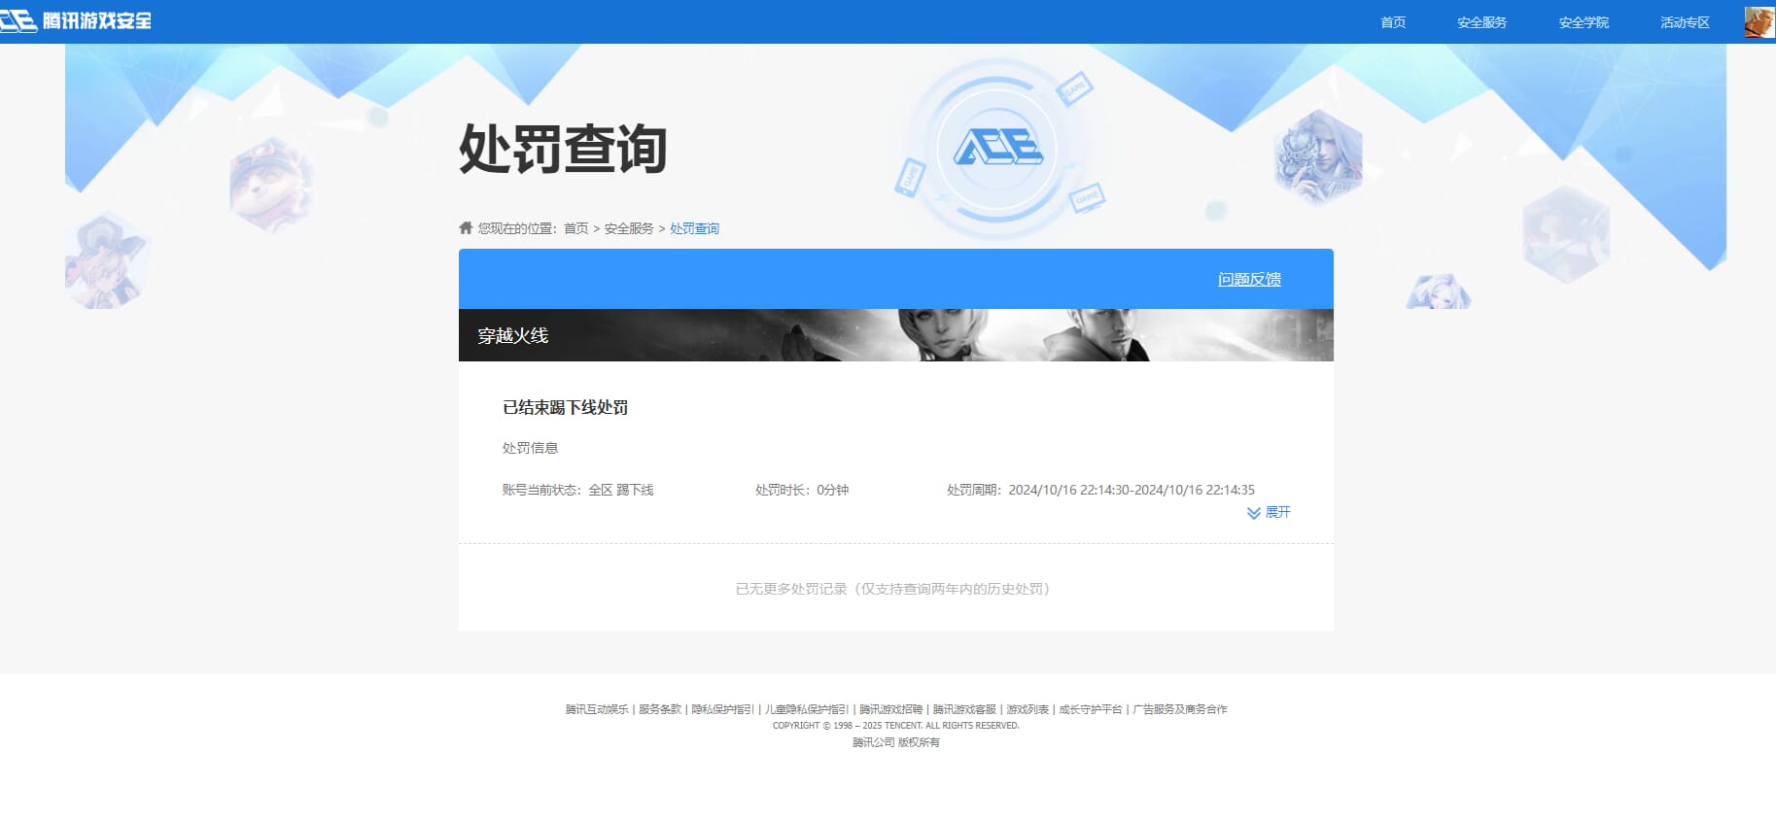Screen dimensions: 1776x821
Task: Click the home icon beside 您现在的位置
Action: click(x=466, y=227)
